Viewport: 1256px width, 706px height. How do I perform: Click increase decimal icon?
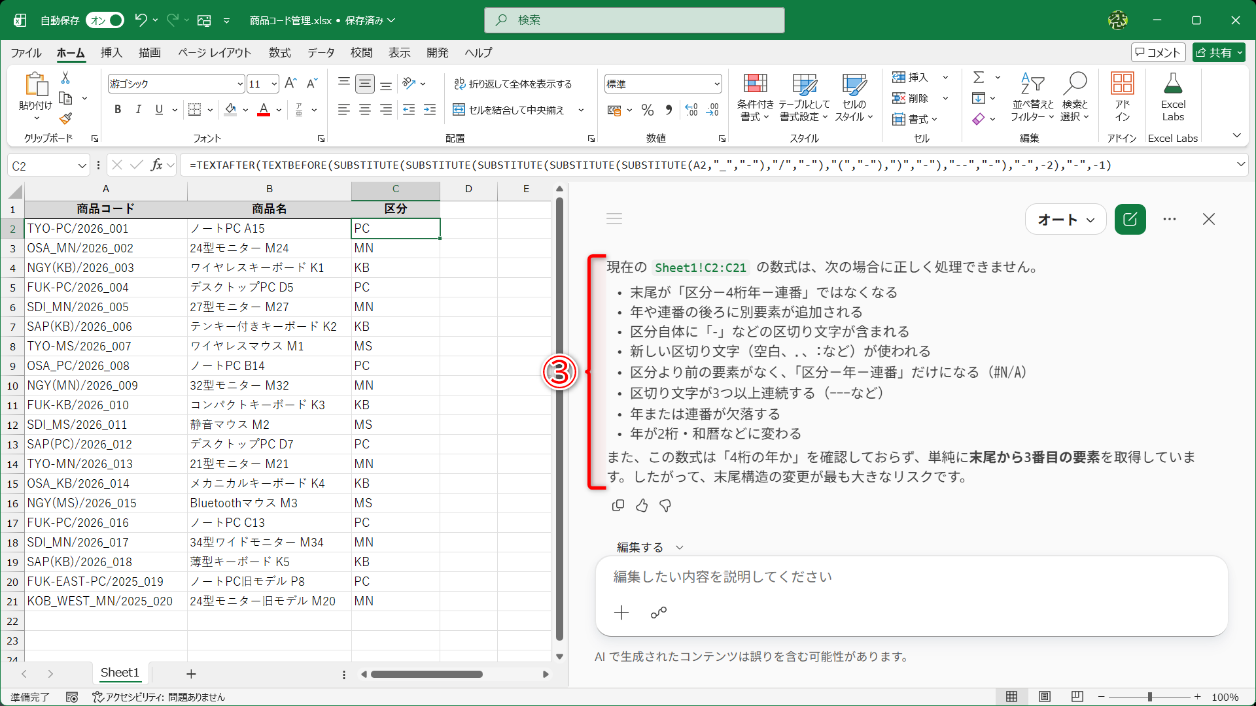(x=691, y=110)
